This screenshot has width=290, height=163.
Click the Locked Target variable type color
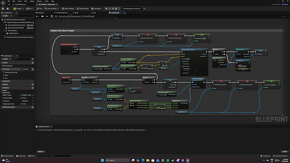[x=21, y=98]
